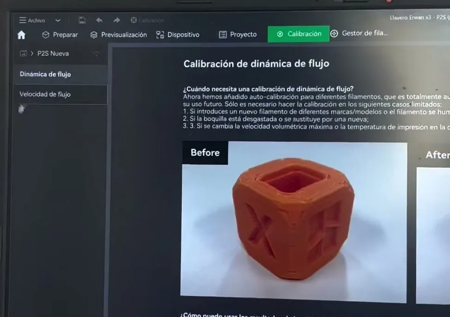
Task: Select Velocidad de flujo in the sidebar
Action: point(61,94)
